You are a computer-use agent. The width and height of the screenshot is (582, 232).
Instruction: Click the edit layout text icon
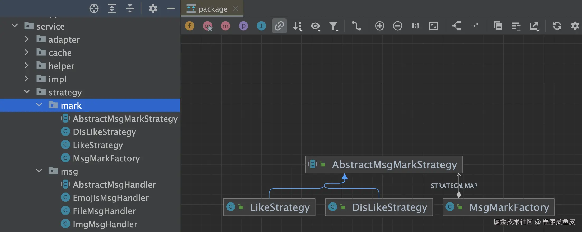[516, 26]
